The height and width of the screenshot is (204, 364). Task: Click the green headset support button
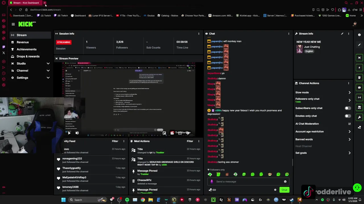pos(357,188)
